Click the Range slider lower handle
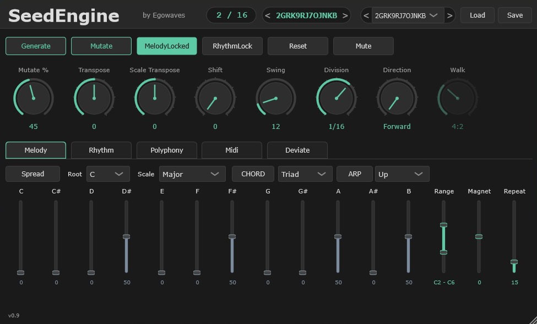The width and height of the screenshot is (537, 324). (444, 252)
